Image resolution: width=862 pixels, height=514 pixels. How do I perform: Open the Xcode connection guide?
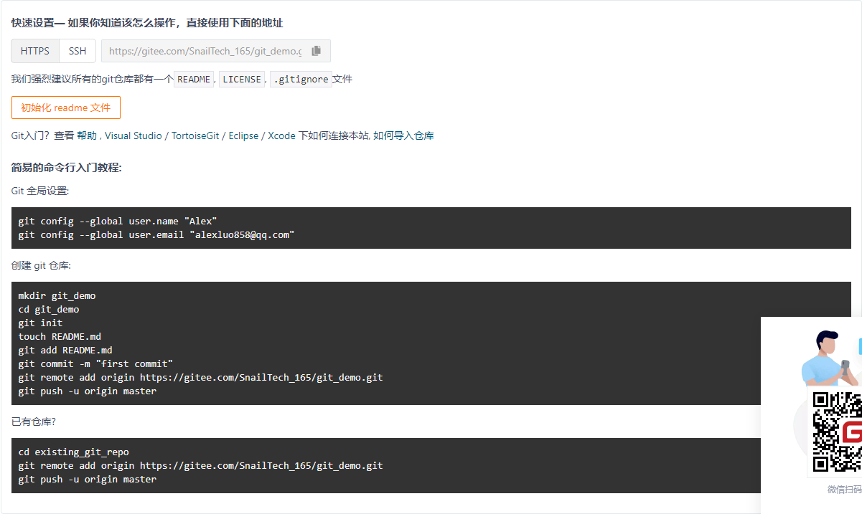pyautogui.click(x=281, y=135)
